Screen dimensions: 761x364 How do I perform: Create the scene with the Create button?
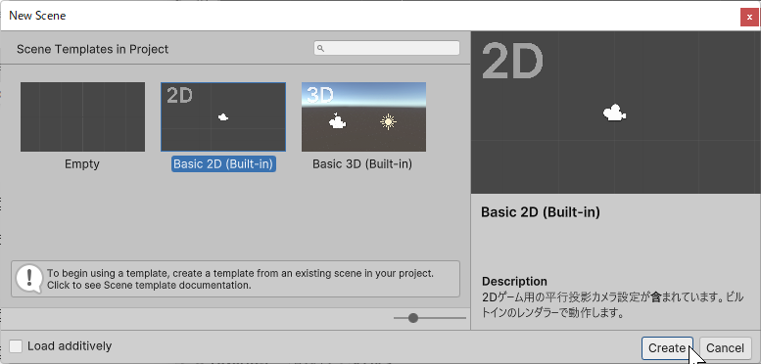click(x=667, y=348)
